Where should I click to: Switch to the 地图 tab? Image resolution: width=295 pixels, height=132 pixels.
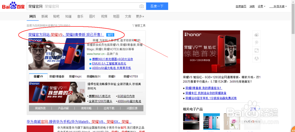click(116, 16)
